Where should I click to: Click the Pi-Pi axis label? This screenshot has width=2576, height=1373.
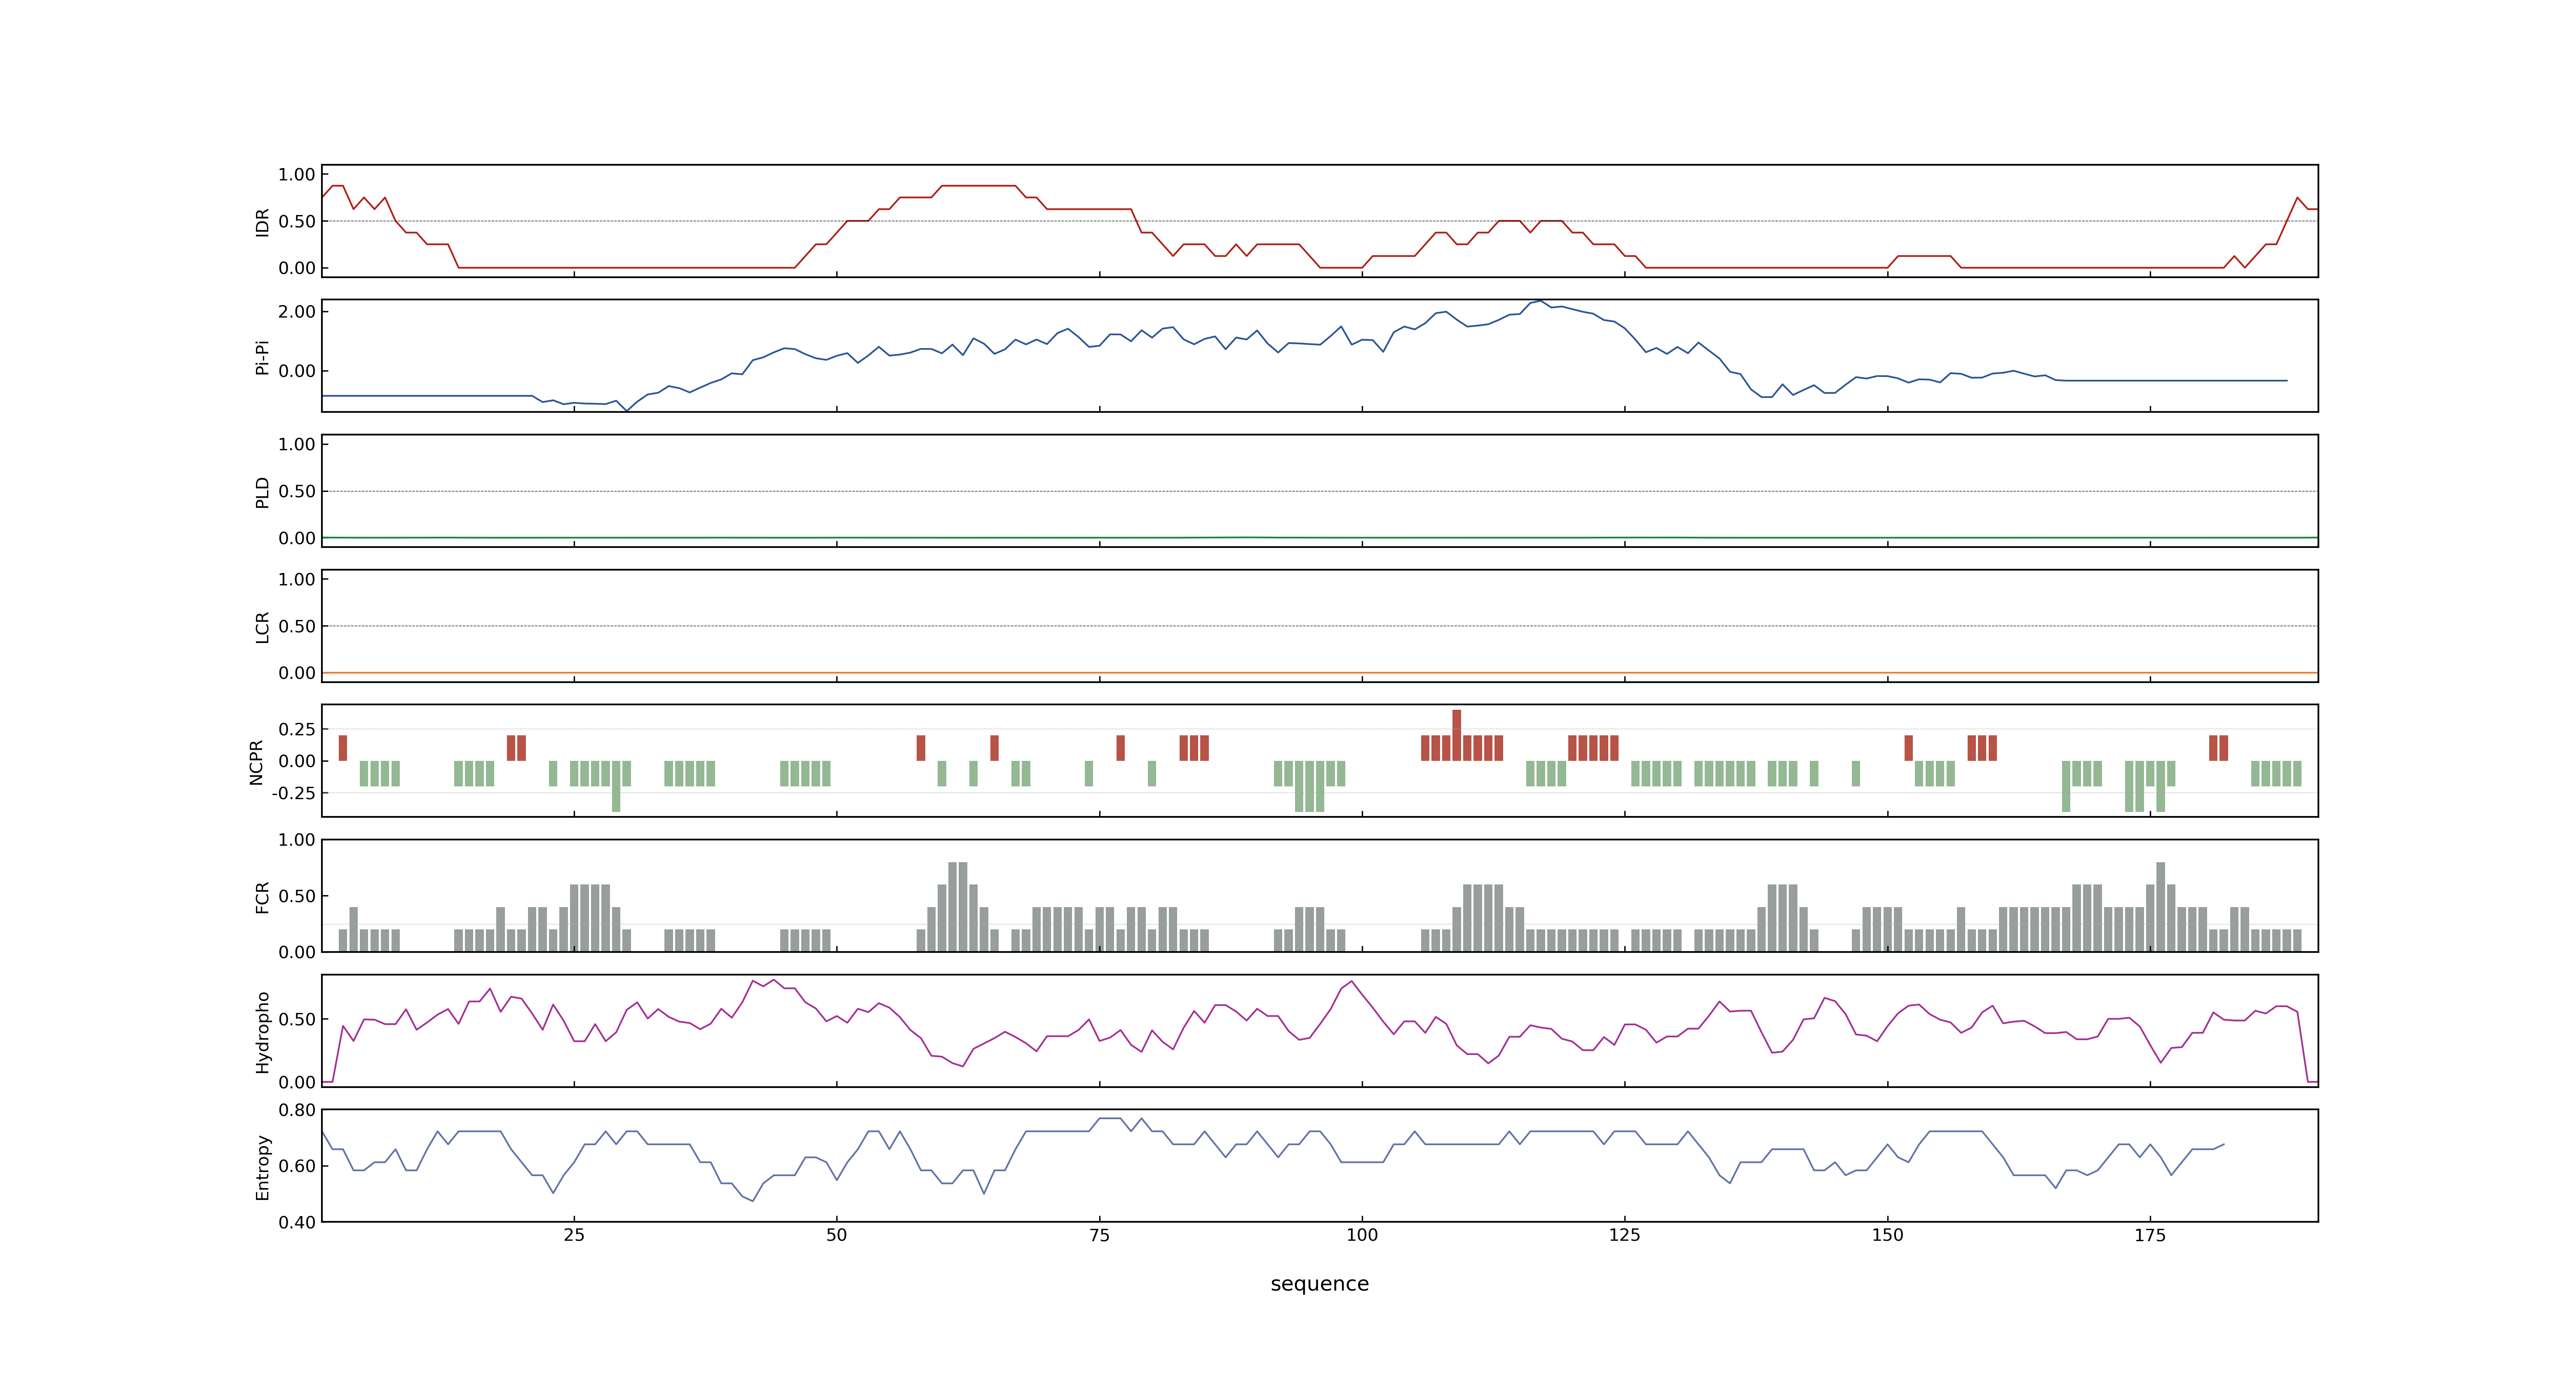click(x=262, y=357)
